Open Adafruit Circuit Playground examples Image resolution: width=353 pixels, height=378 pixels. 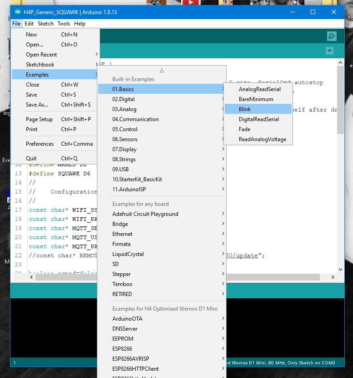pos(162,214)
